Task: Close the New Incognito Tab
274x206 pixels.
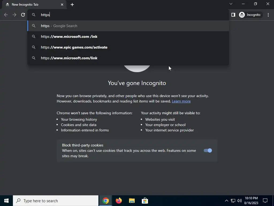Action: coord(62,5)
